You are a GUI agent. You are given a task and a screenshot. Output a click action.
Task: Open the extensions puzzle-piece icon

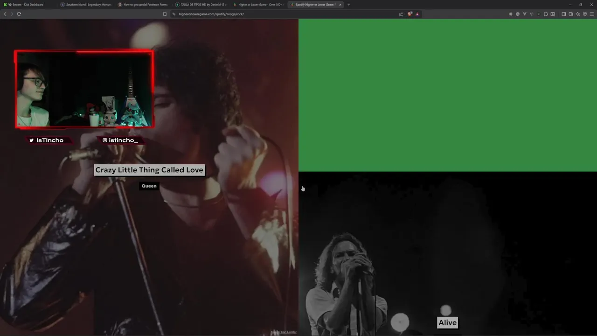(x=546, y=14)
